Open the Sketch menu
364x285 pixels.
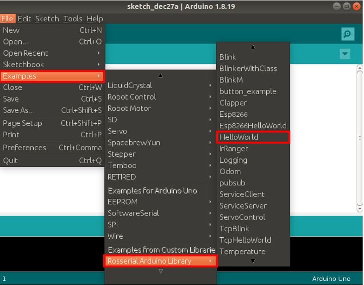[x=47, y=19]
